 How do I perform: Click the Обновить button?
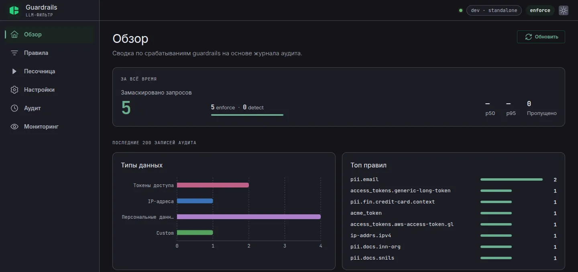point(541,37)
